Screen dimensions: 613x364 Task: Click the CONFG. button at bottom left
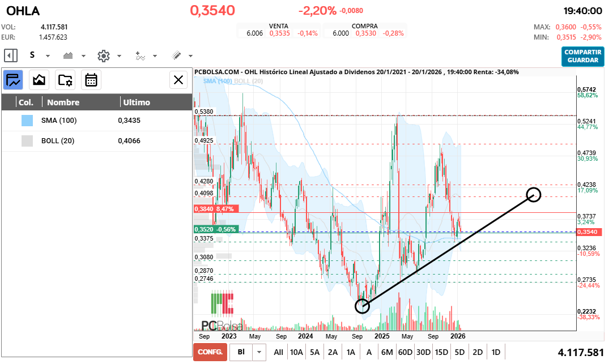click(209, 352)
